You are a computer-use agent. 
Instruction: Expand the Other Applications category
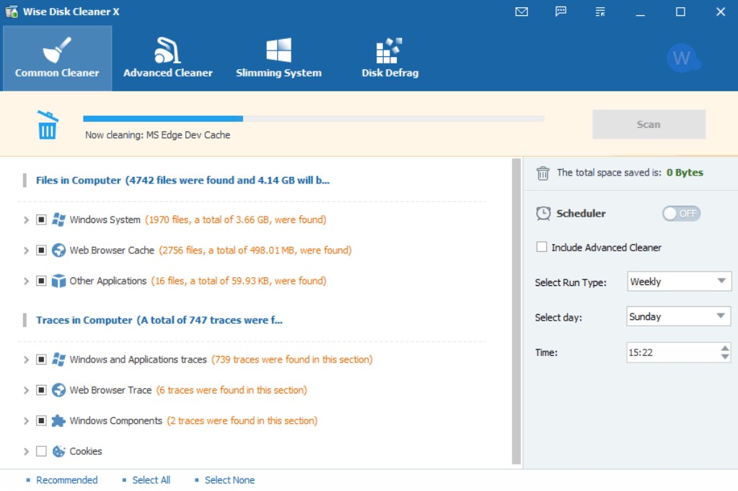pos(27,281)
